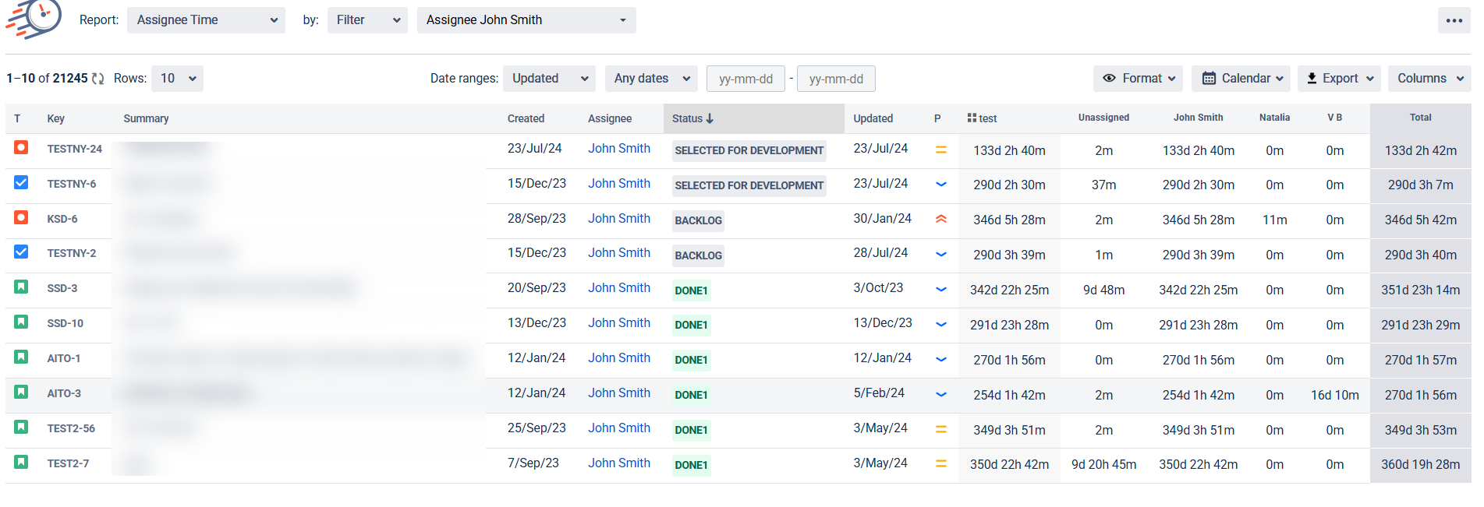Open the three-dots more options menu
The image size is (1484, 507).
1454,20
